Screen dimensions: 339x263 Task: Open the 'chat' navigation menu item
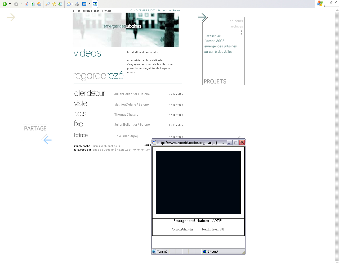coord(96,11)
